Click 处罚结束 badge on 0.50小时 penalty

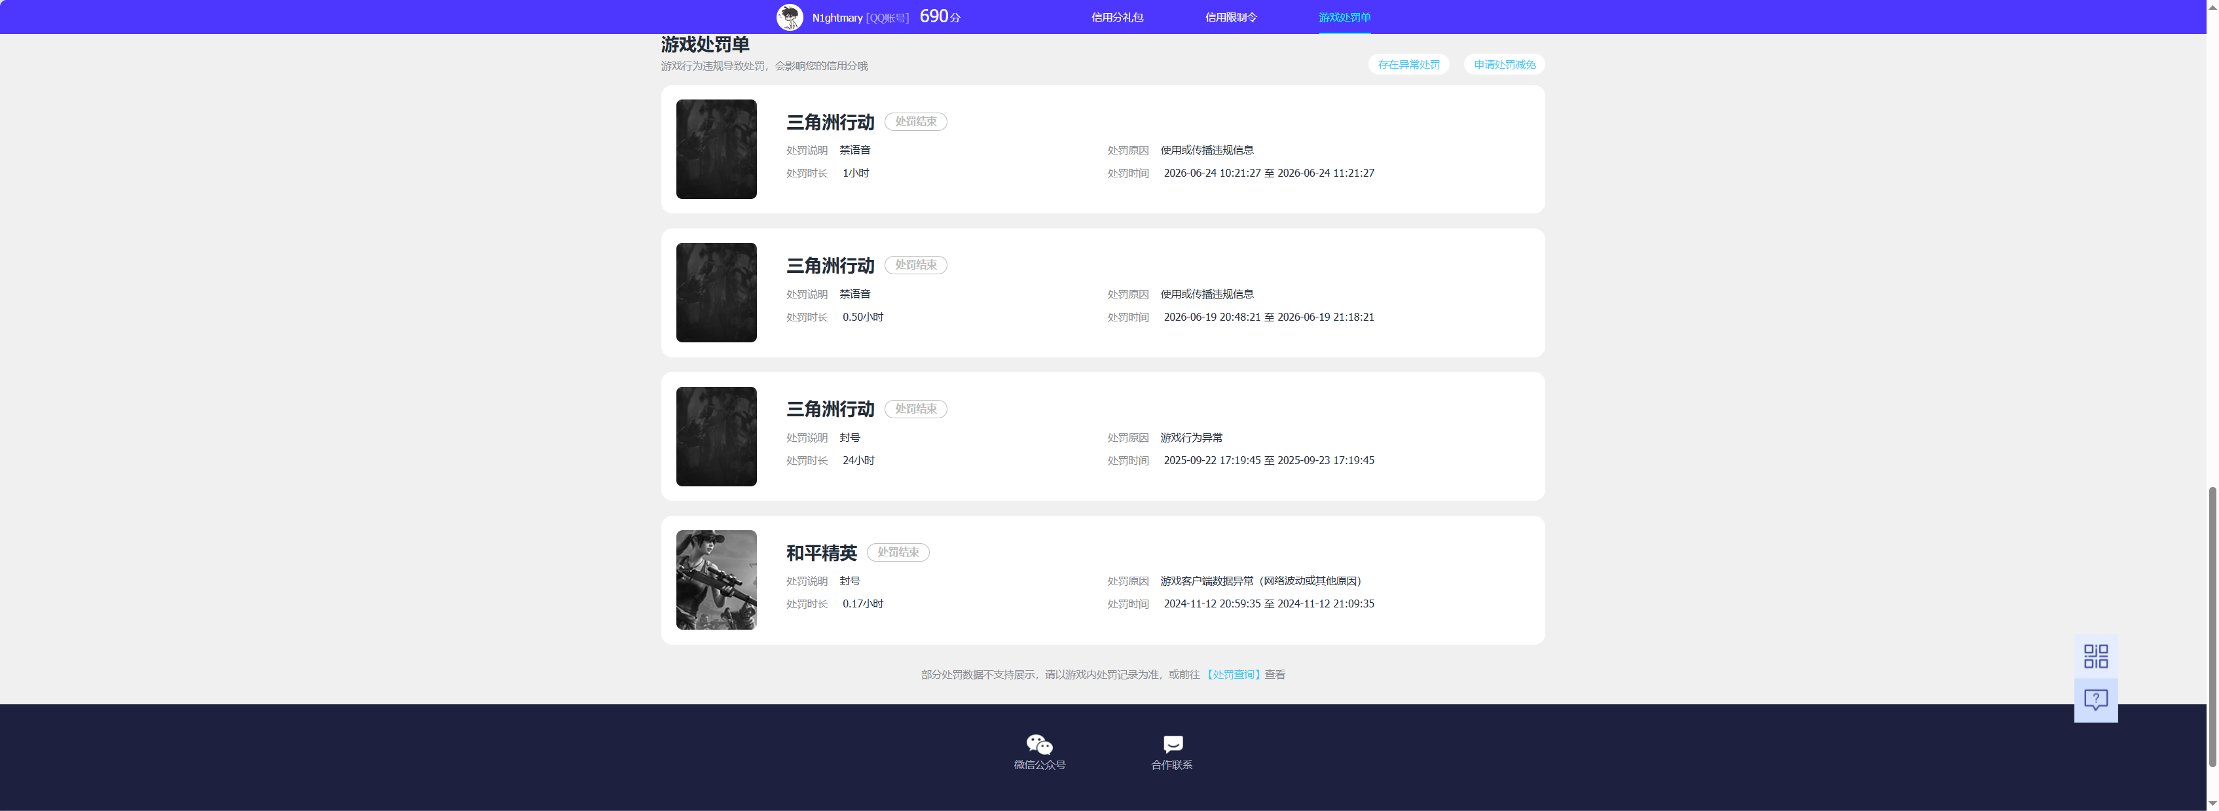tap(915, 265)
